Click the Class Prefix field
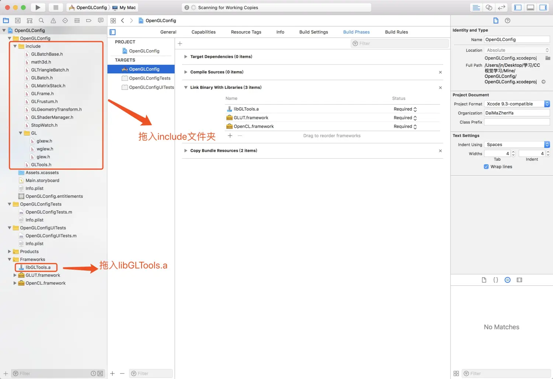This screenshot has width=553, height=379. pyautogui.click(x=517, y=122)
